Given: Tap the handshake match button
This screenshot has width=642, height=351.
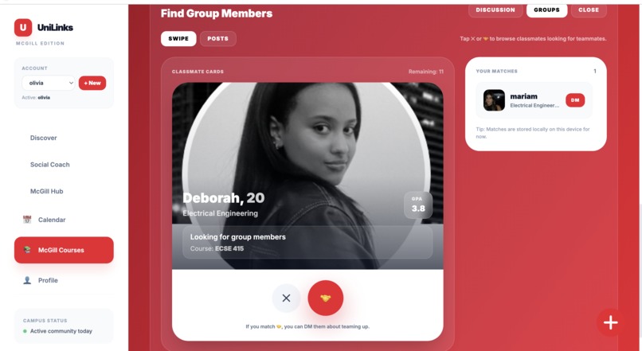Looking at the screenshot, I should tap(326, 298).
